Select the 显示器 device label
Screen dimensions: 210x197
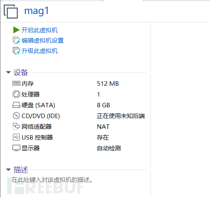30,148
